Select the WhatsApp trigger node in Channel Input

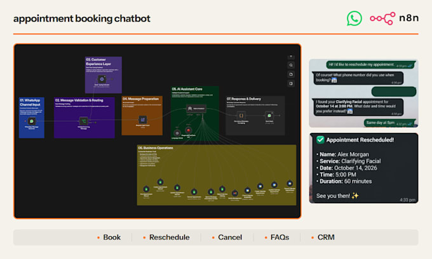pos(31,121)
